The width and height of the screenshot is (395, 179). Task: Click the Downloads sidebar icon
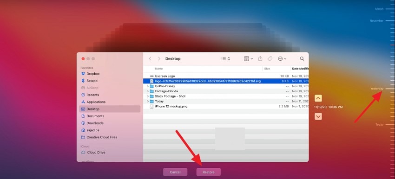(83, 123)
